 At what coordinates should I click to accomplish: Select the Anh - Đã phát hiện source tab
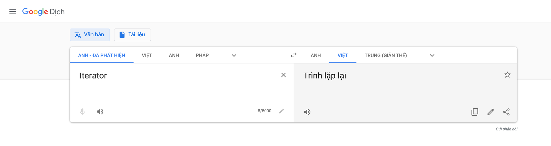coord(102,55)
